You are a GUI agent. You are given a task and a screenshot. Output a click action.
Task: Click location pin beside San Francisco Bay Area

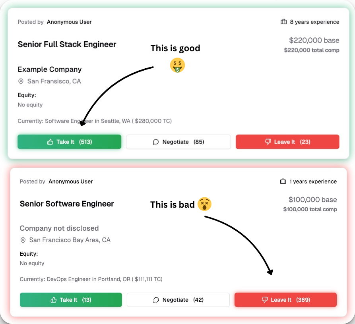[23, 240]
